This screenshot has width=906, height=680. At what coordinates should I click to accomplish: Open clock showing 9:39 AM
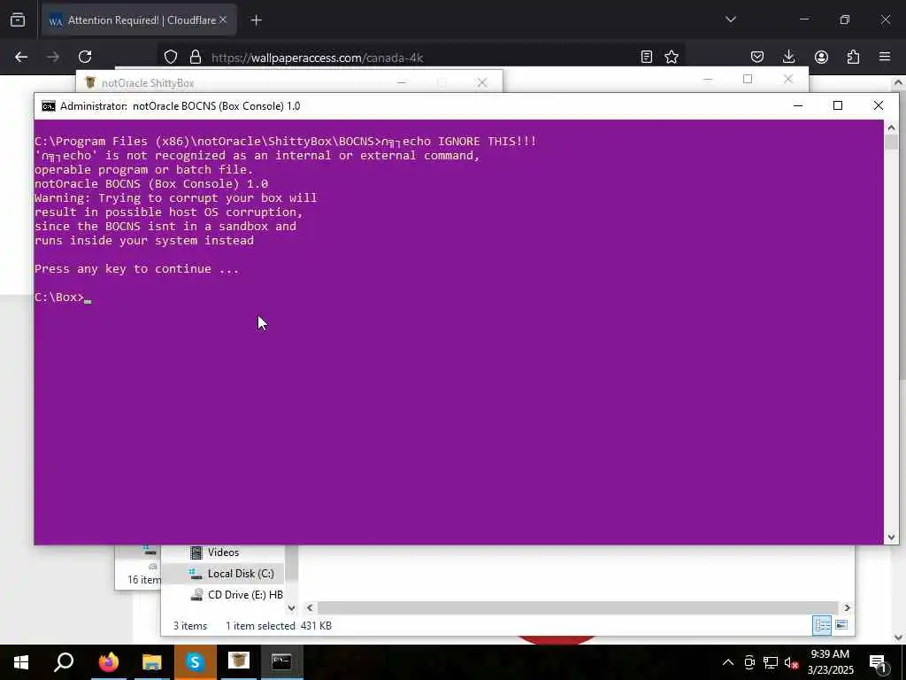(830, 662)
